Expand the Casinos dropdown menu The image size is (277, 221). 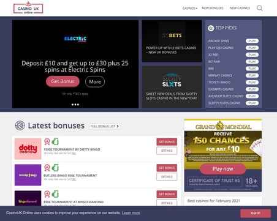tap(190, 9)
